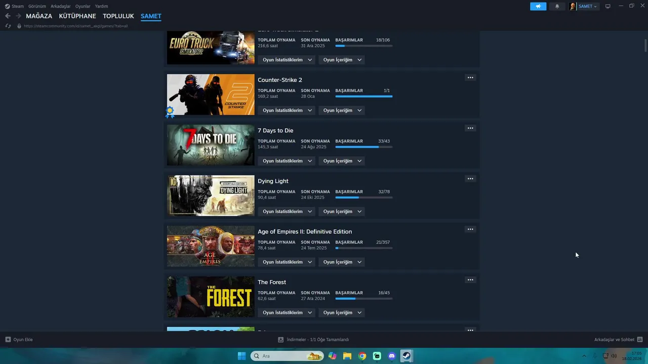This screenshot has height=364, width=648.
Task: Open the Görünüm menu
Action: 37,6
